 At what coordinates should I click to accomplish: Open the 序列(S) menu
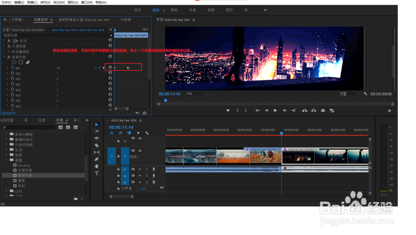click(x=45, y=2)
